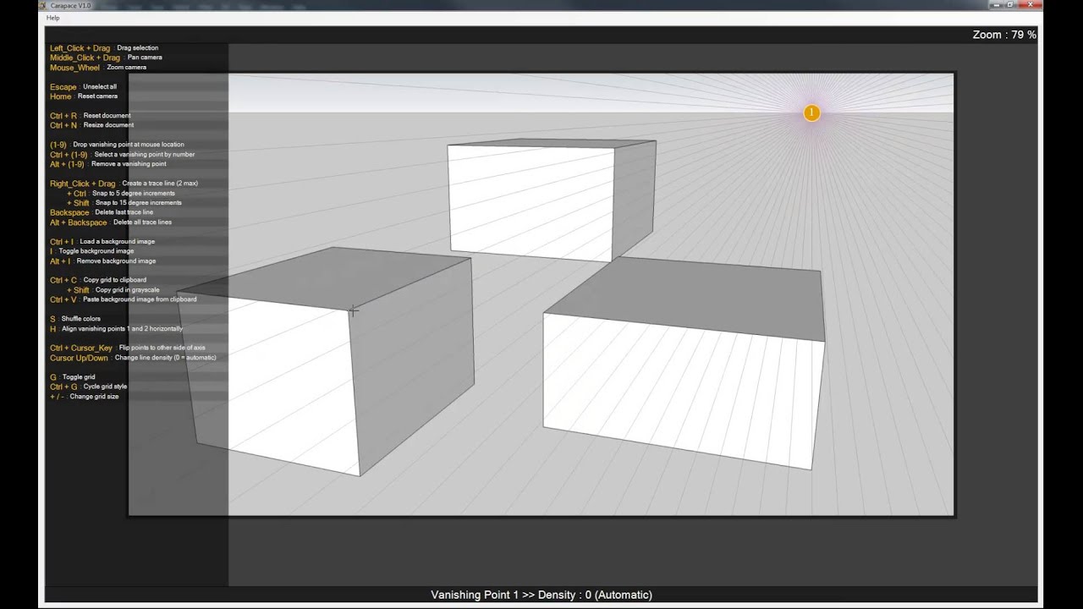The width and height of the screenshot is (1083, 609).
Task: Click the 'Load a background image' text
Action: click(117, 242)
